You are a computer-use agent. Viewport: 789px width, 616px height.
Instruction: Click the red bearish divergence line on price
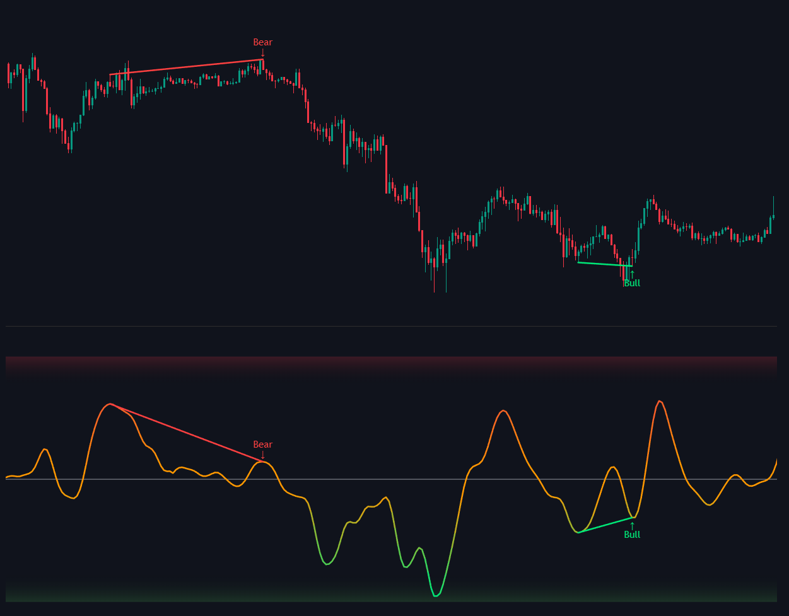186,67
